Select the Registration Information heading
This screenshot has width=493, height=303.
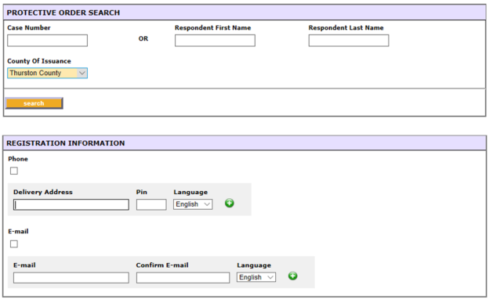click(66, 143)
